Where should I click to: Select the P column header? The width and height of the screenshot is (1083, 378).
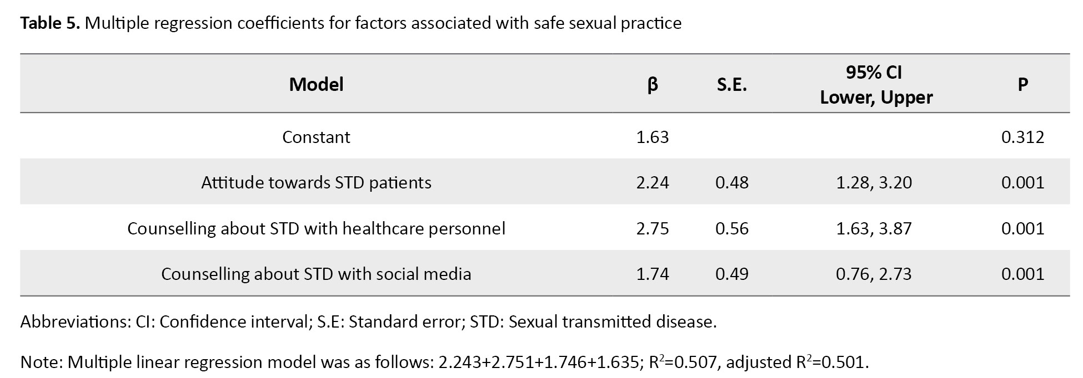(1022, 85)
